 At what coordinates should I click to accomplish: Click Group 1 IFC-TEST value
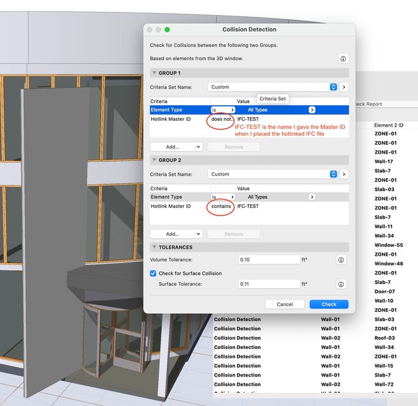coord(248,119)
